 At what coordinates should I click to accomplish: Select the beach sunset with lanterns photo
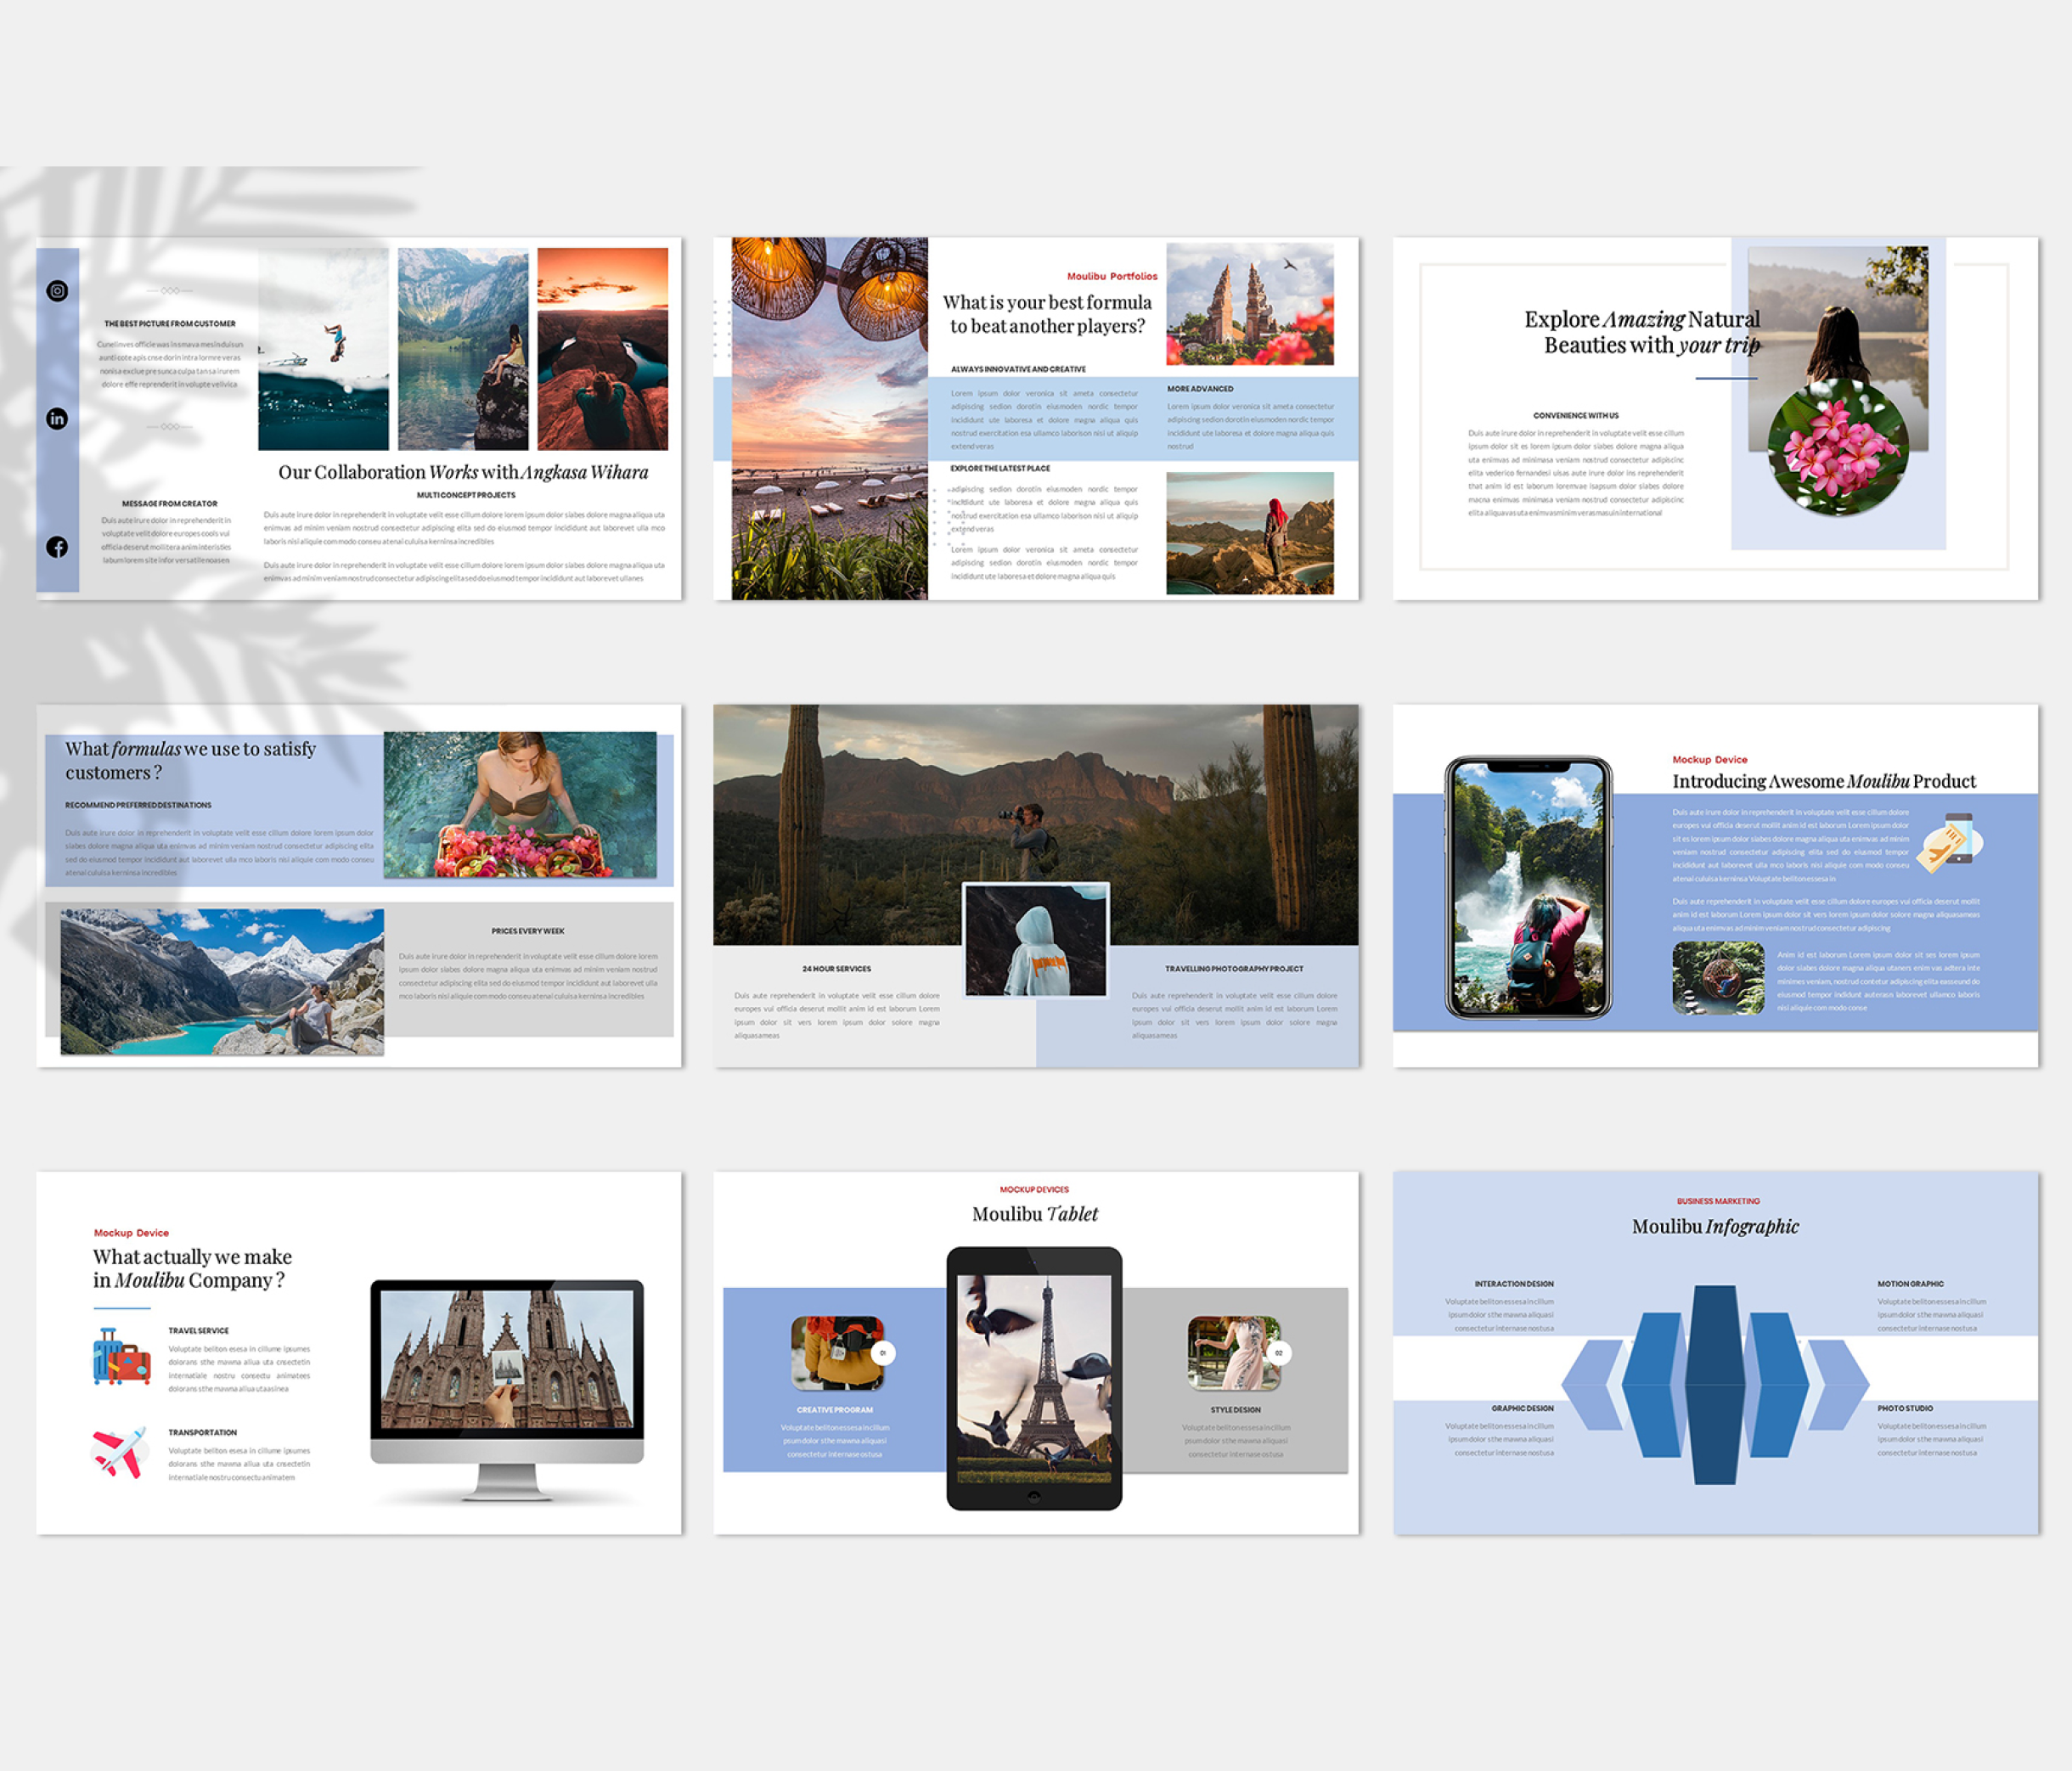(830, 418)
